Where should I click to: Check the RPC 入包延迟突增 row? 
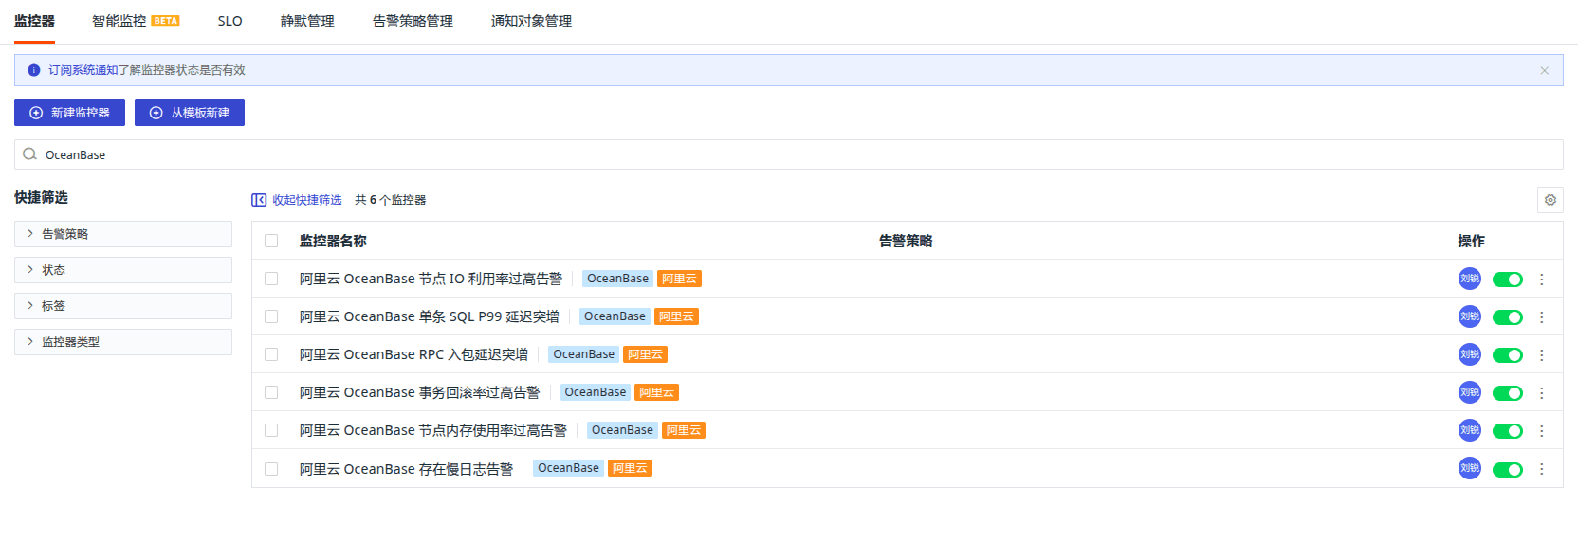click(x=271, y=354)
